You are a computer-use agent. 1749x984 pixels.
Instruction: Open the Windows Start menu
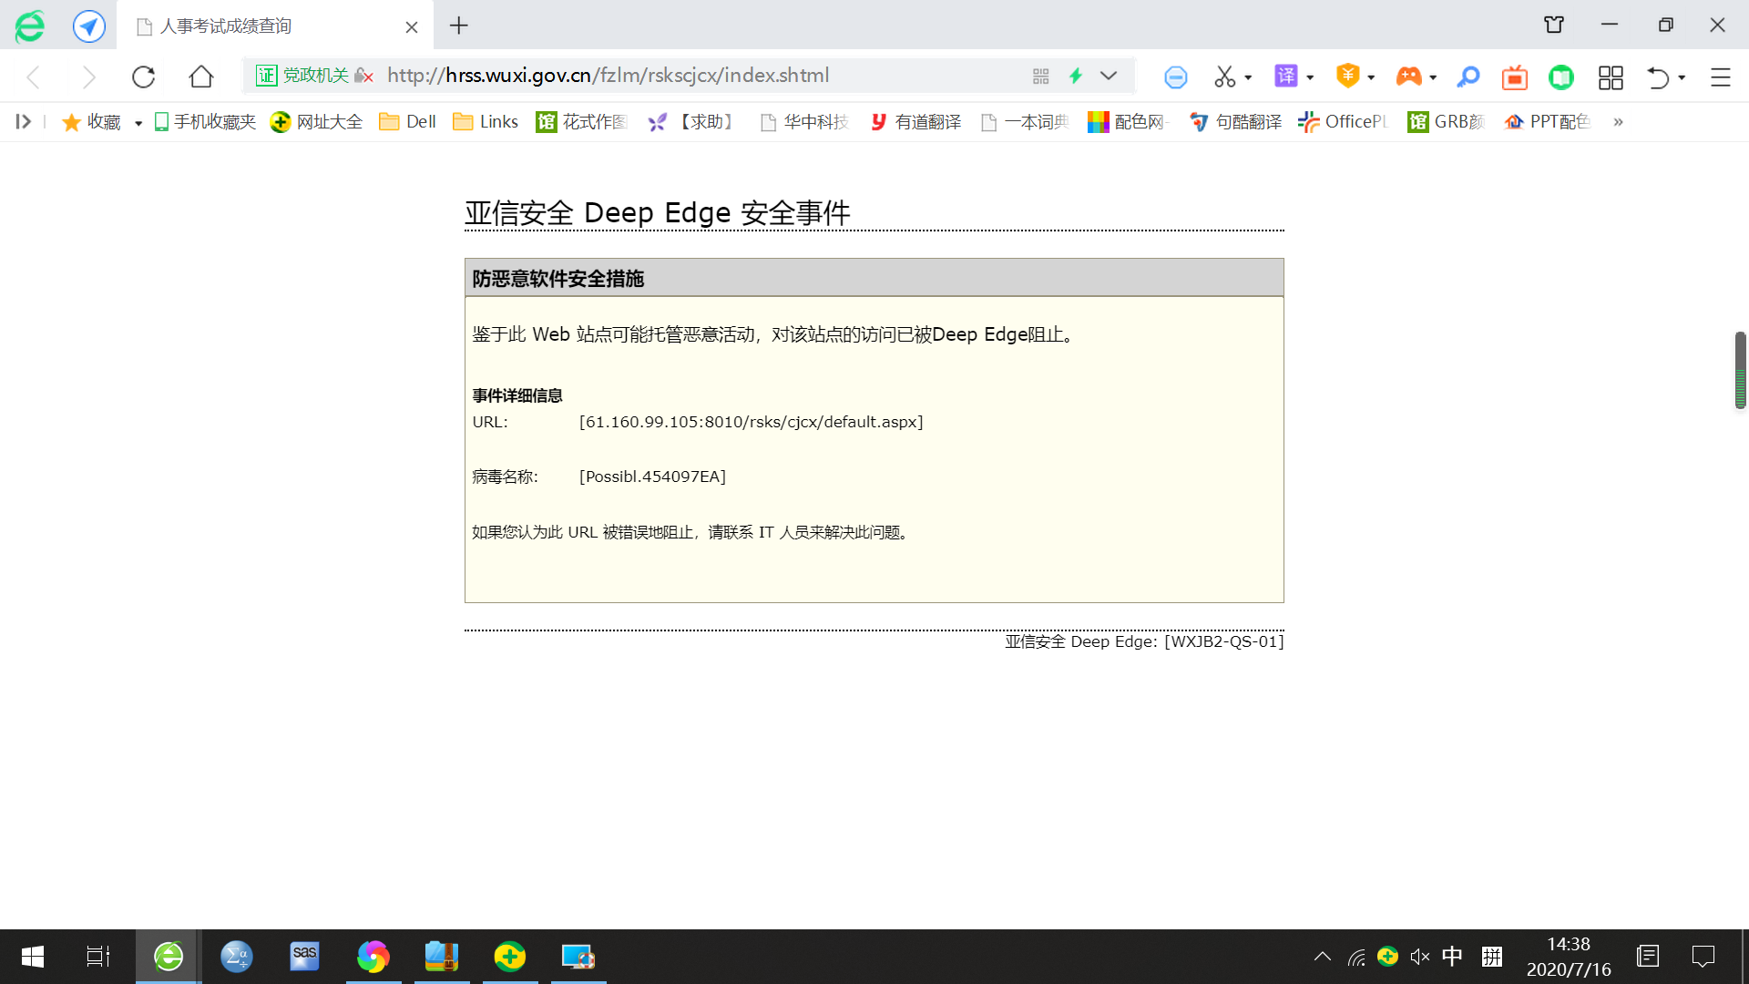tap(33, 957)
